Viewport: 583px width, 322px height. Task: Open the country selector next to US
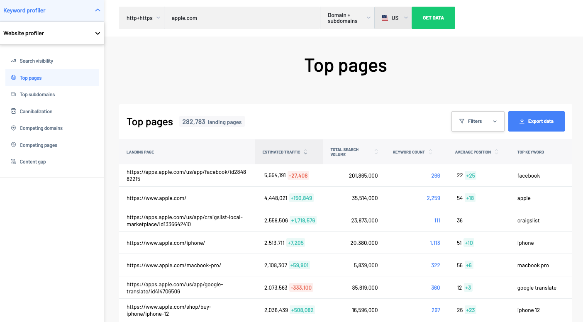click(x=405, y=17)
